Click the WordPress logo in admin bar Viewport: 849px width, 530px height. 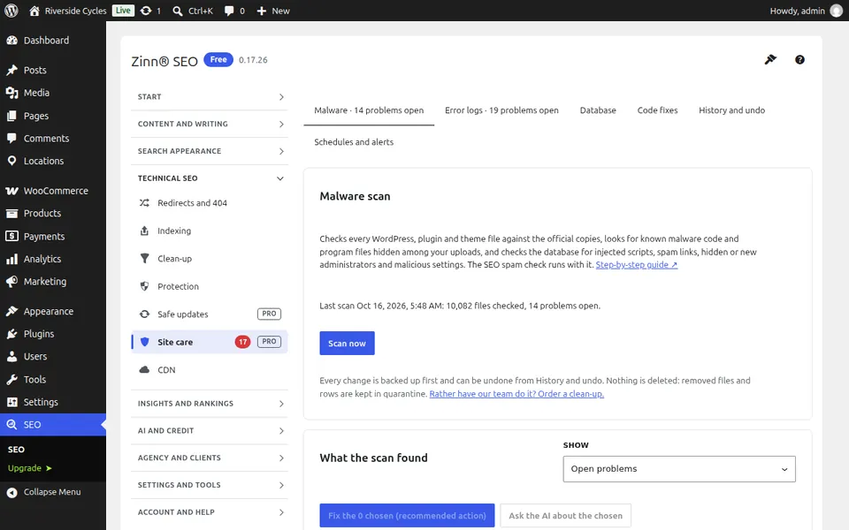click(11, 11)
